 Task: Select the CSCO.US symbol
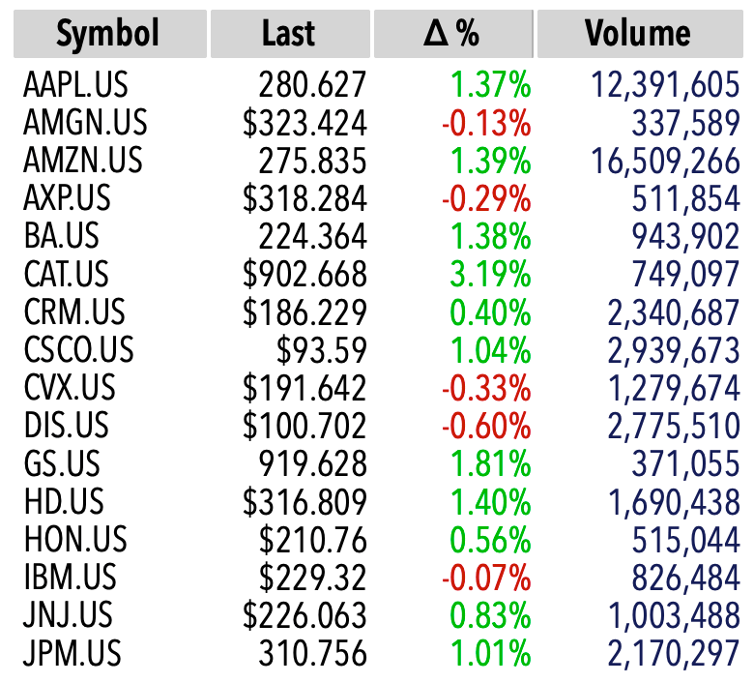pyautogui.click(x=79, y=350)
